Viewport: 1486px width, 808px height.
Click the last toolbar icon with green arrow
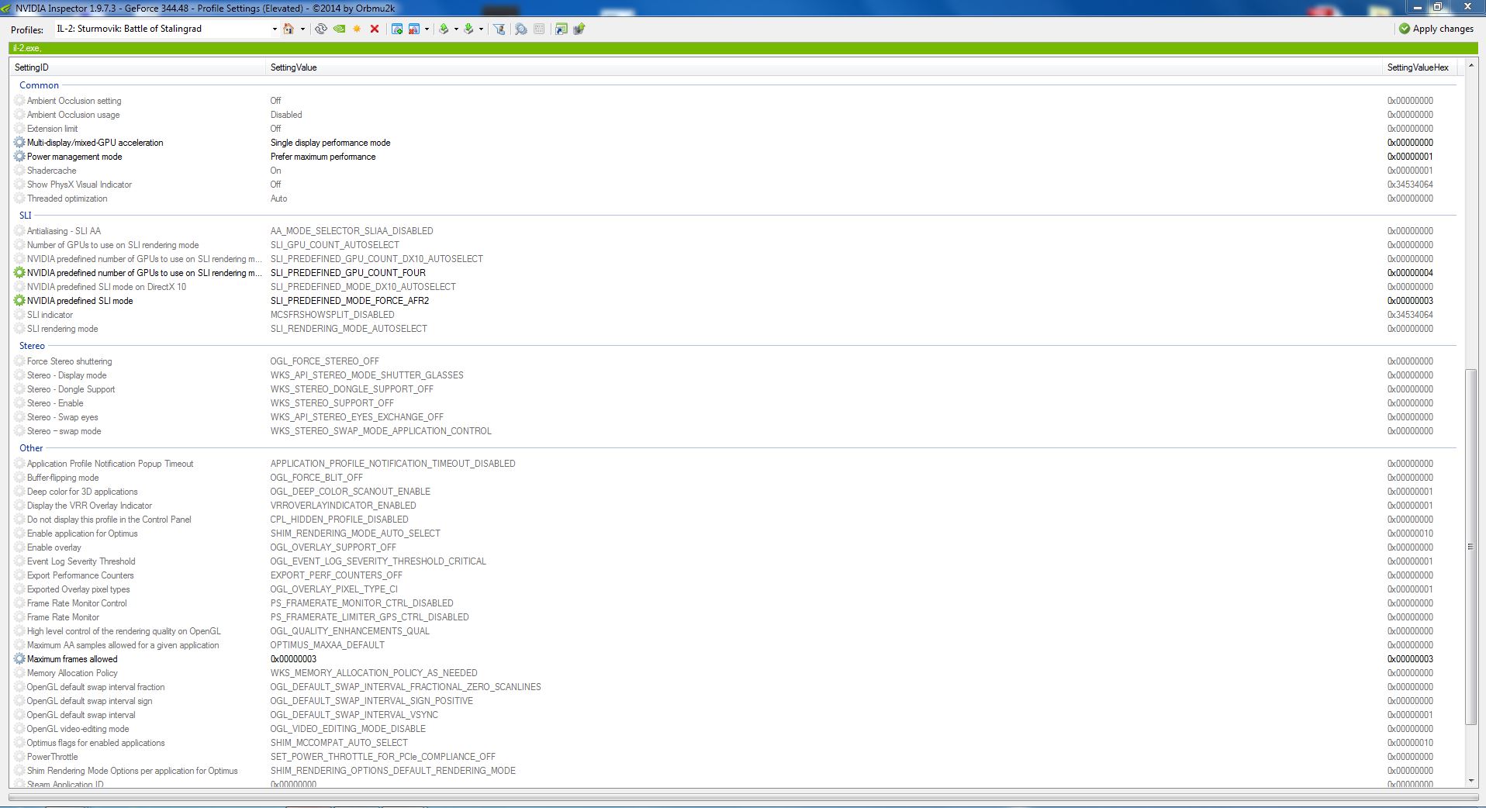[579, 29]
